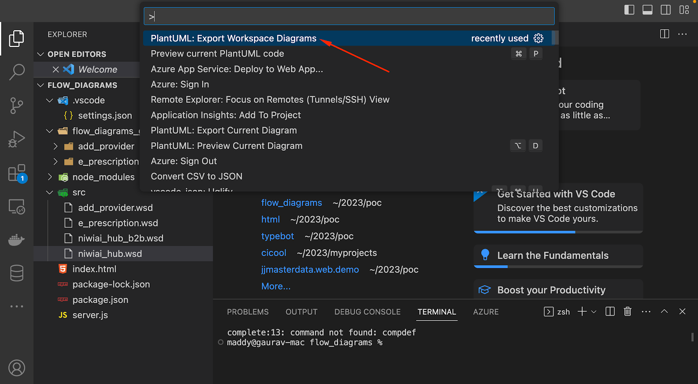
Task: Show additional views ellipsis in activity bar
Action: 17,307
